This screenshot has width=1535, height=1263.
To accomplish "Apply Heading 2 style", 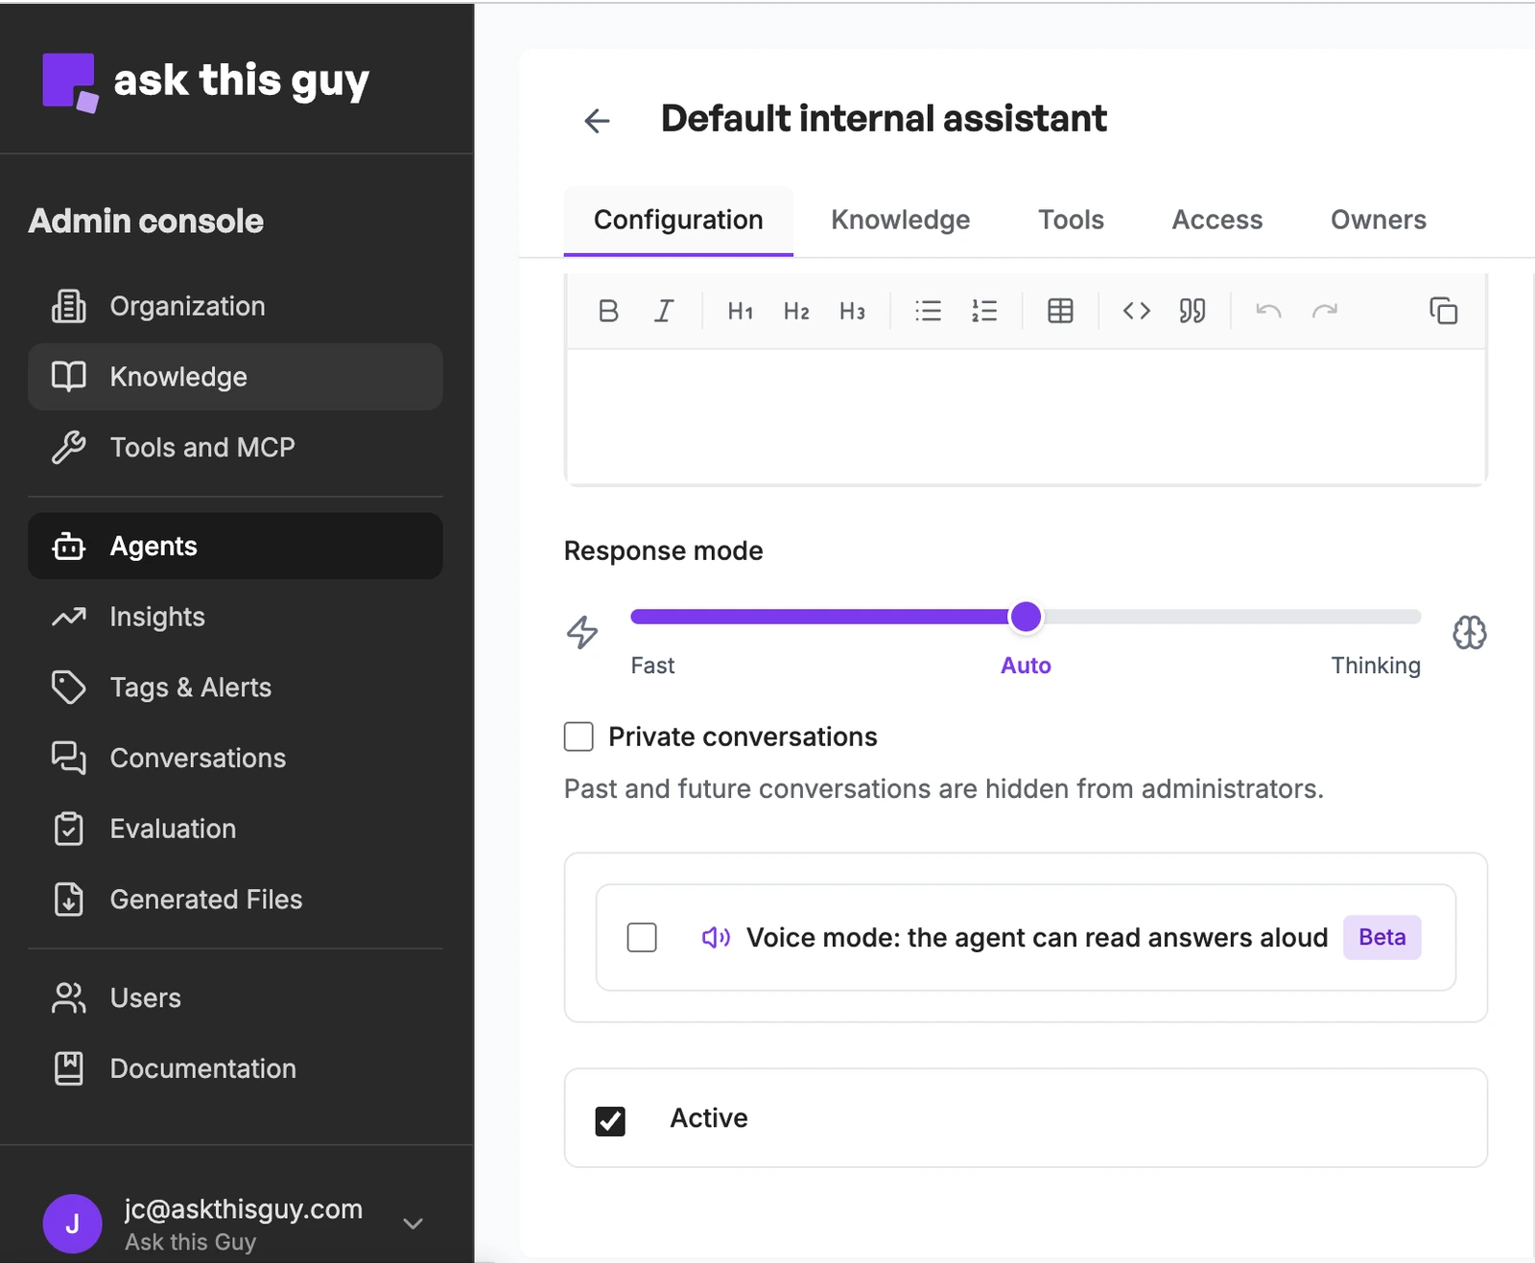I will (796, 311).
